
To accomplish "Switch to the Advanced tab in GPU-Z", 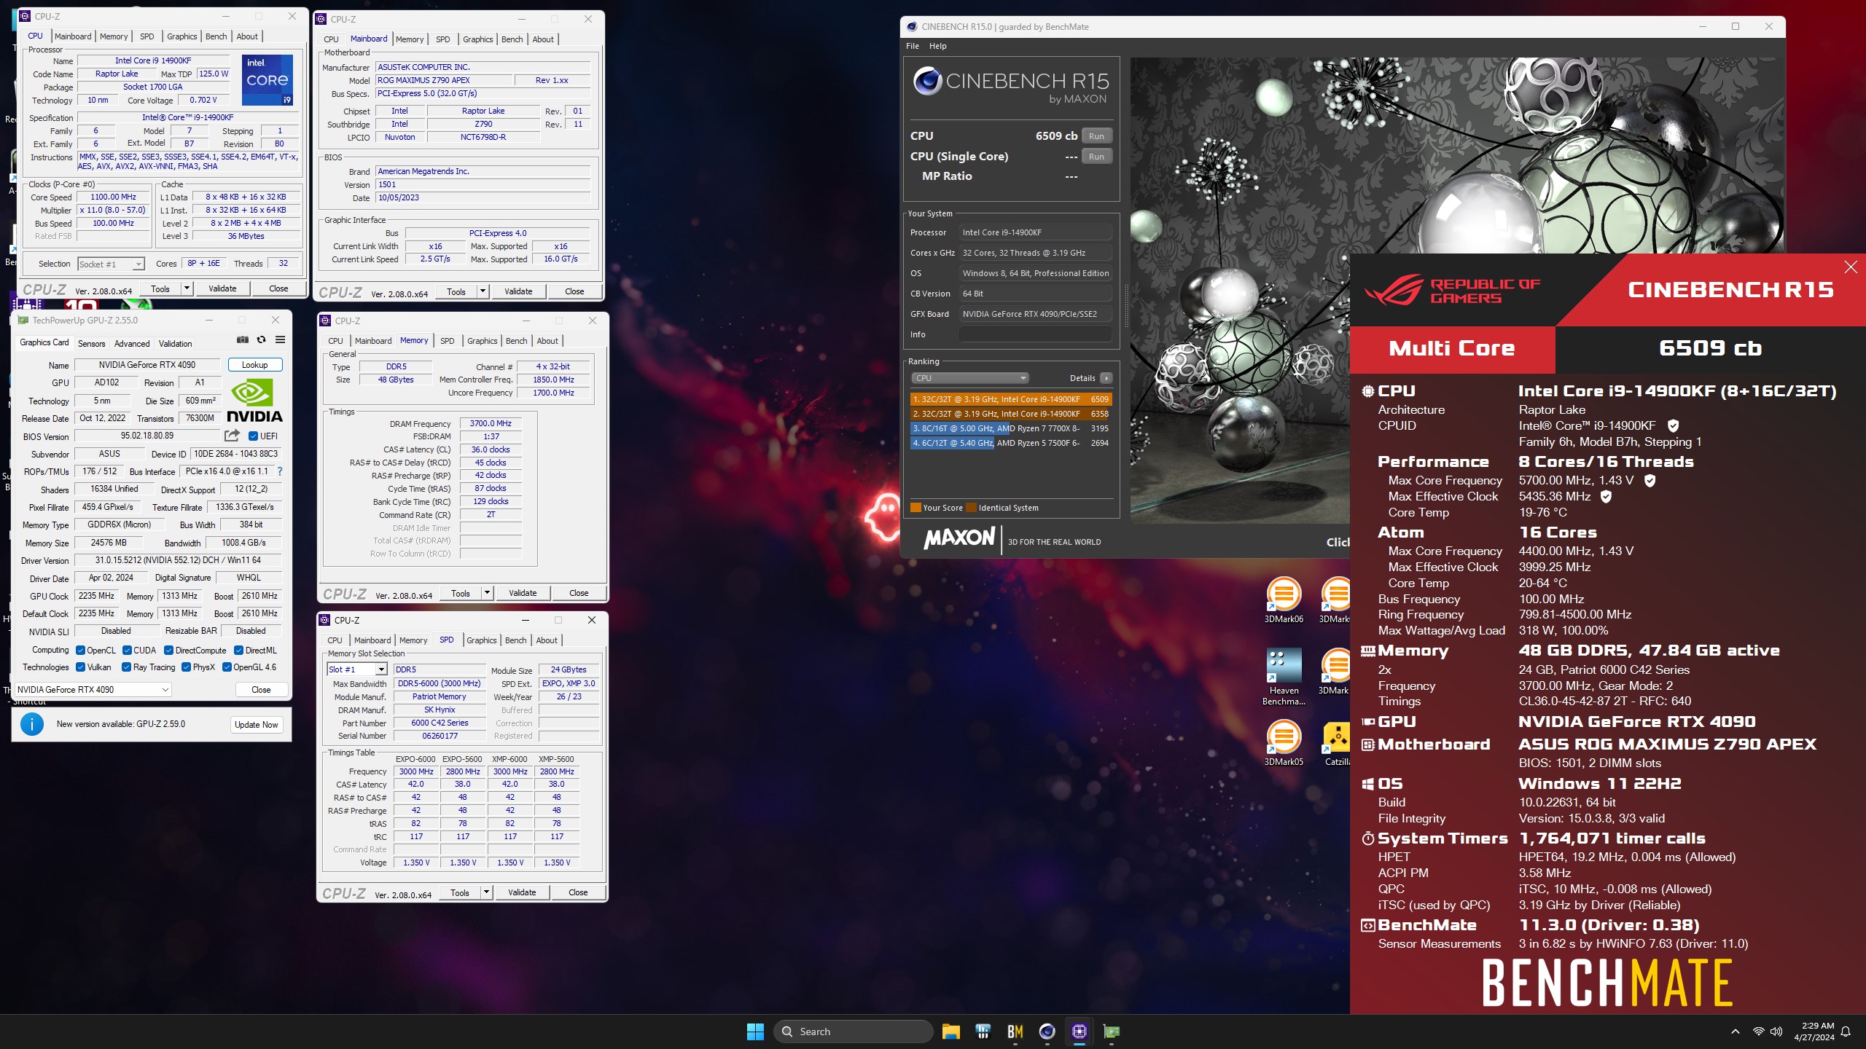I will point(132,344).
